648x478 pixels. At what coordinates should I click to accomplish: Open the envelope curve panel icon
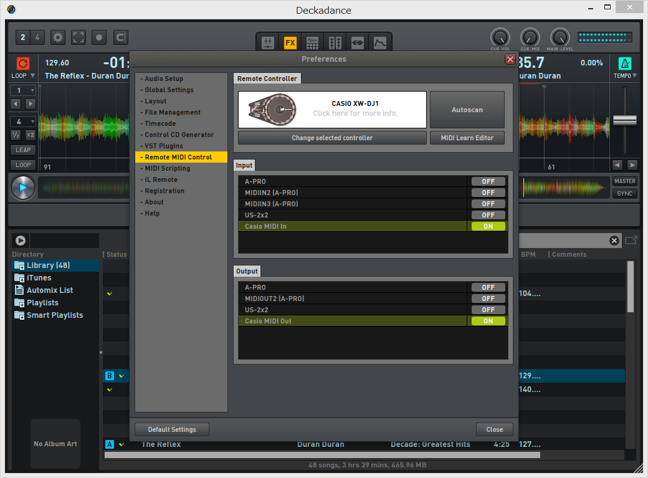(x=380, y=42)
